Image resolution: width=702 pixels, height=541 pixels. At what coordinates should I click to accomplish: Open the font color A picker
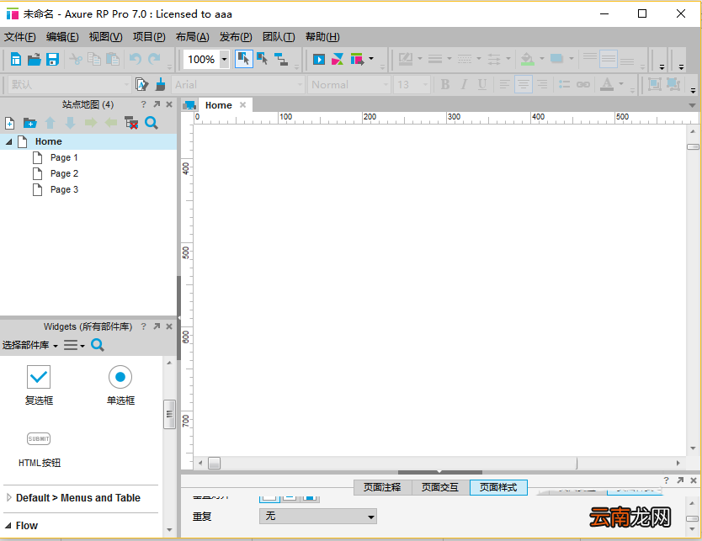coord(607,84)
